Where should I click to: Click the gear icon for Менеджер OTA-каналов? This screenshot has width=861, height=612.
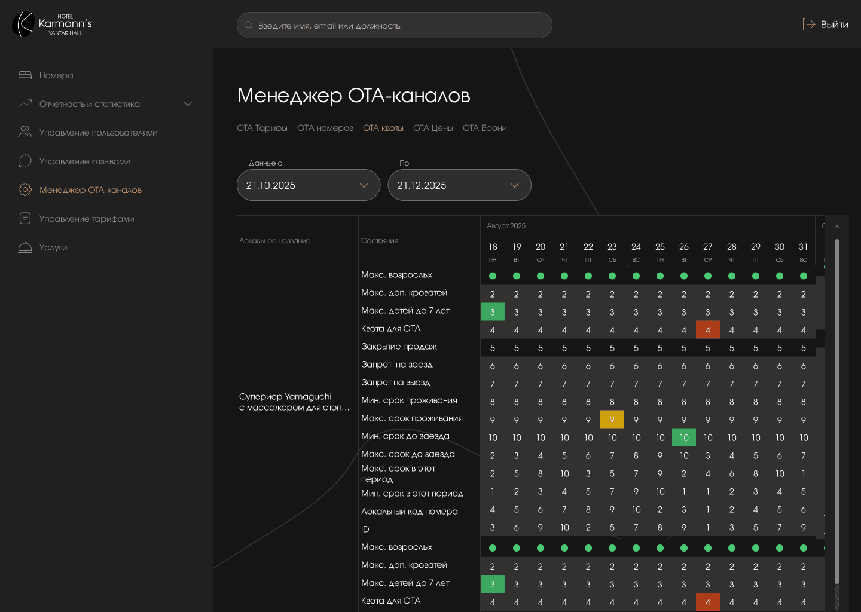click(x=25, y=190)
